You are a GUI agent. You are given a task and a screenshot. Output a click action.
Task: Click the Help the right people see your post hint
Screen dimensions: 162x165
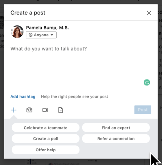click(75, 96)
